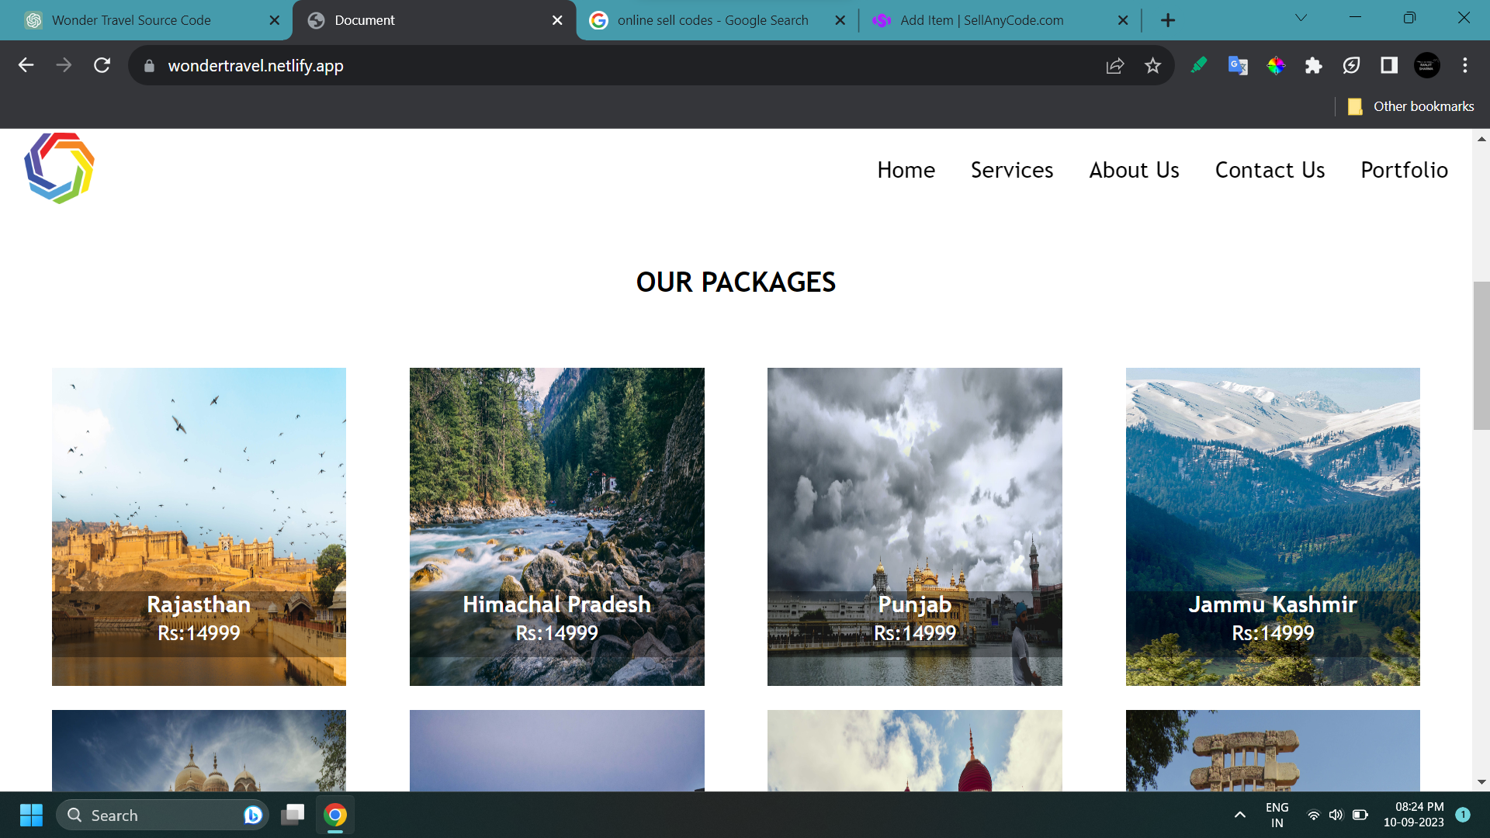Bookmark this page with the star icon

(1152, 66)
